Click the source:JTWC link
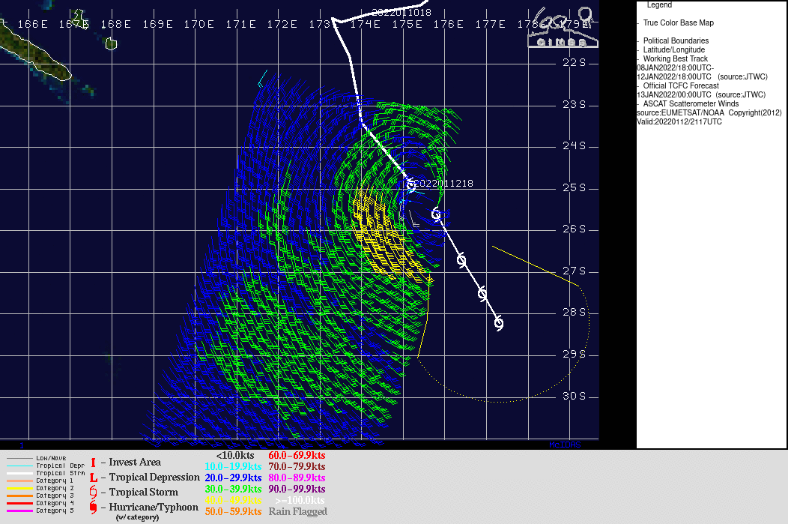Image resolution: width=788 pixels, height=524 pixels. point(742,76)
